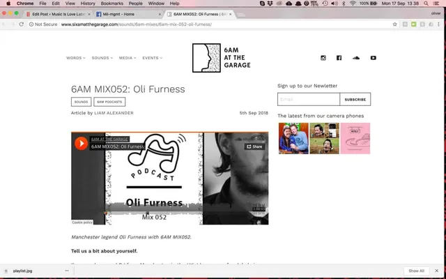446x279 pixels.
Task: Open the Dropbox menu bar icon
Action: pos(270,3)
